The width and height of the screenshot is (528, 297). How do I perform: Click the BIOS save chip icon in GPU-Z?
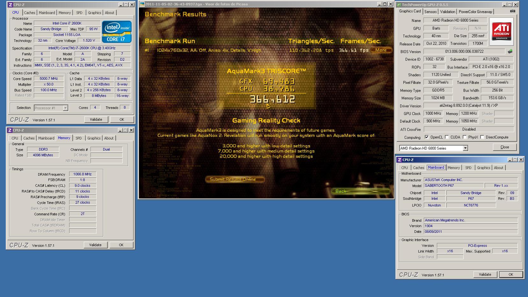coord(510,51)
